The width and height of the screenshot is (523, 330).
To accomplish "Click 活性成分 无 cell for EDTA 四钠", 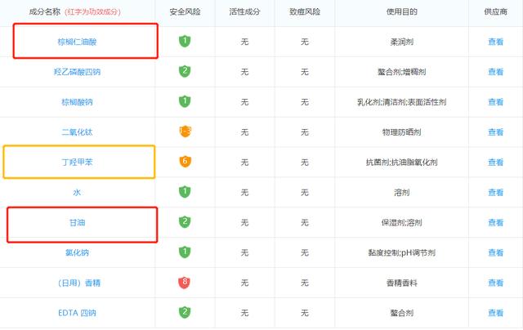I will point(244,313).
